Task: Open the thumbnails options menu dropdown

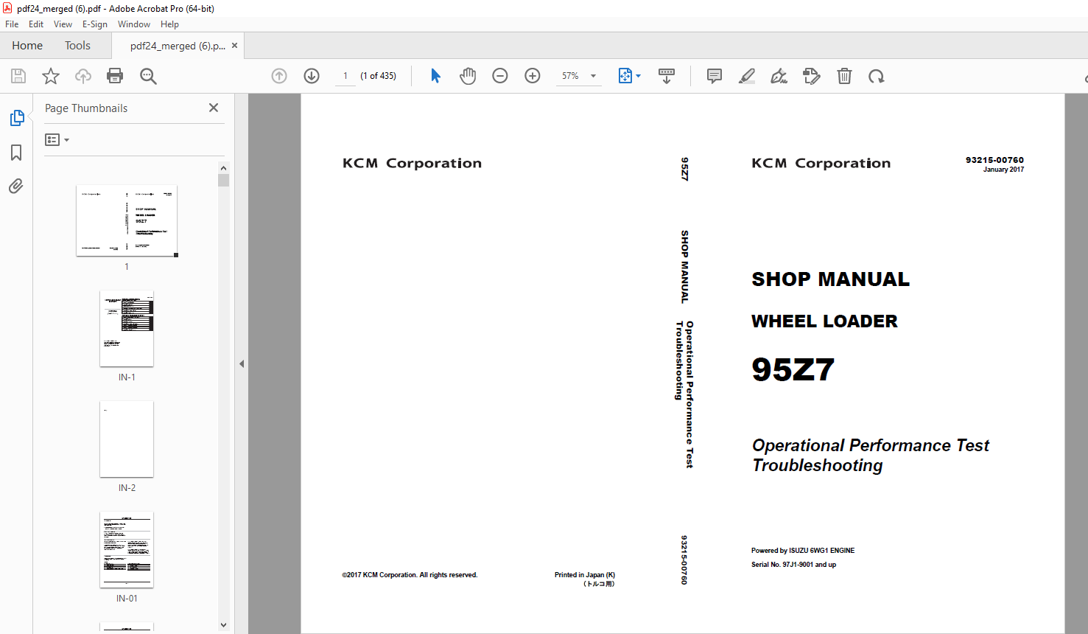Action: pyautogui.click(x=57, y=140)
